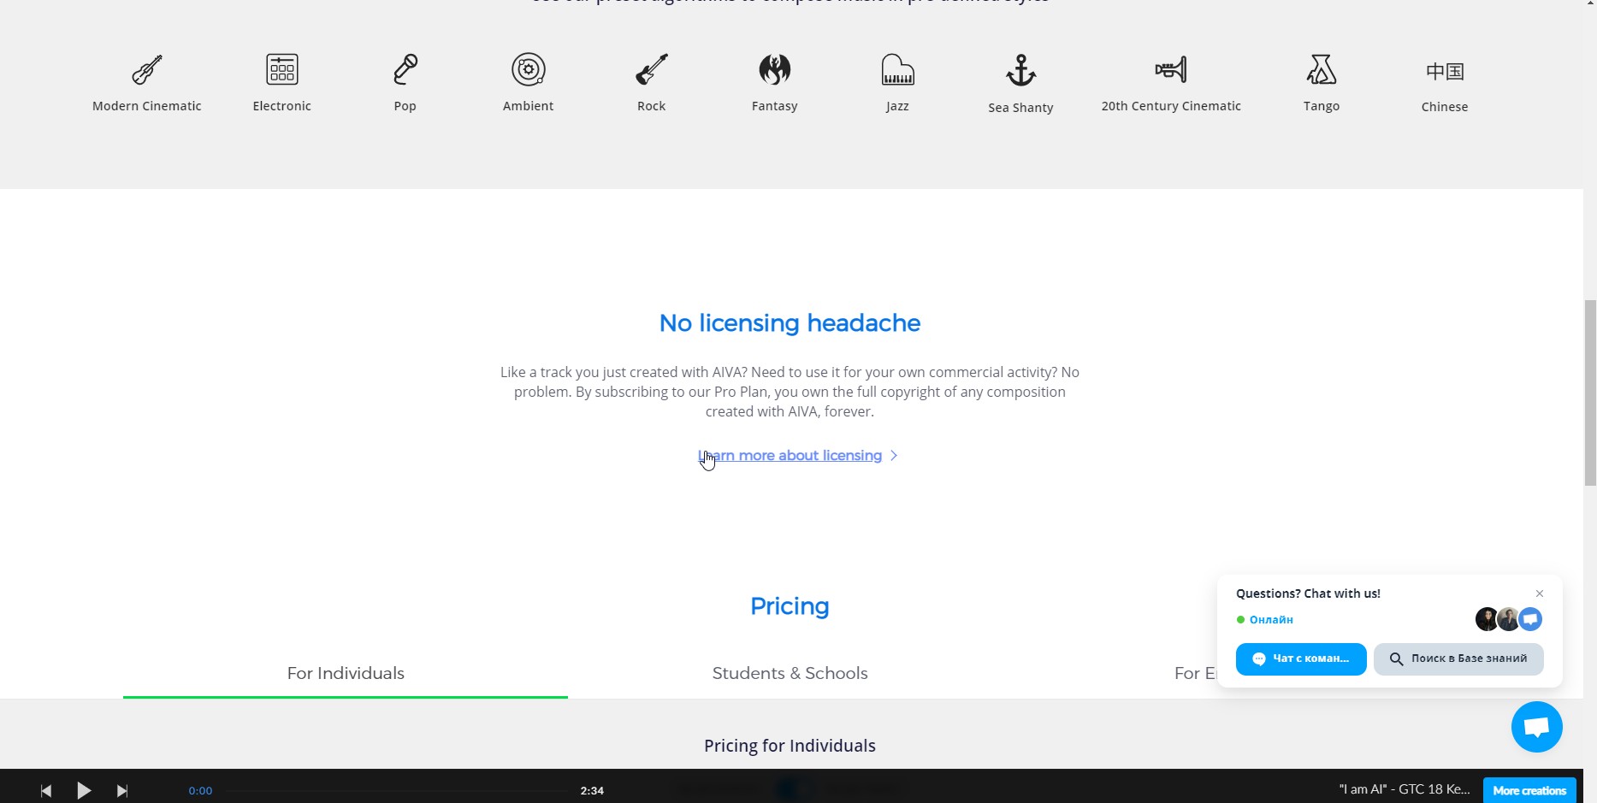Click the 0:00 elapsed time
The image size is (1597, 803).
click(x=200, y=791)
